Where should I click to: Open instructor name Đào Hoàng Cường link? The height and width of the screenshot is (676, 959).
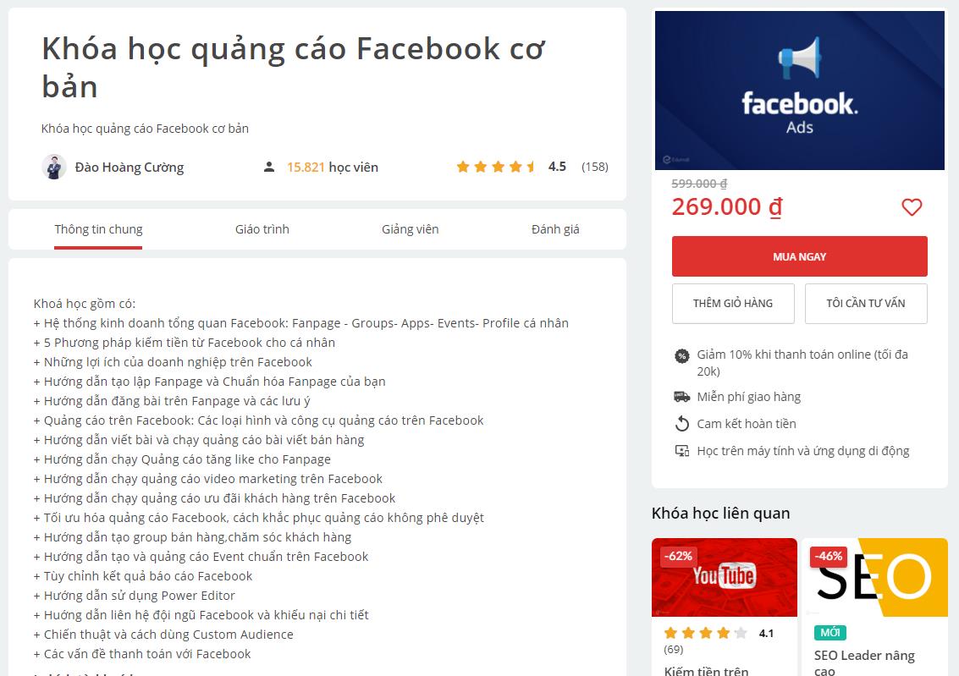click(129, 167)
